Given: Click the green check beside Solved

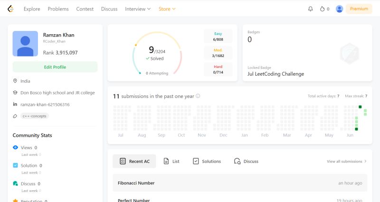Looking at the screenshot, I should (x=148, y=58).
